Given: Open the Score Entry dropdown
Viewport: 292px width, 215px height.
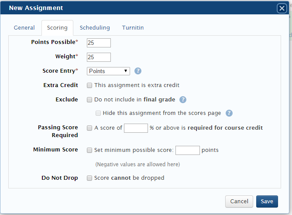Looking at the screenshot, I should tap(108, 71).
